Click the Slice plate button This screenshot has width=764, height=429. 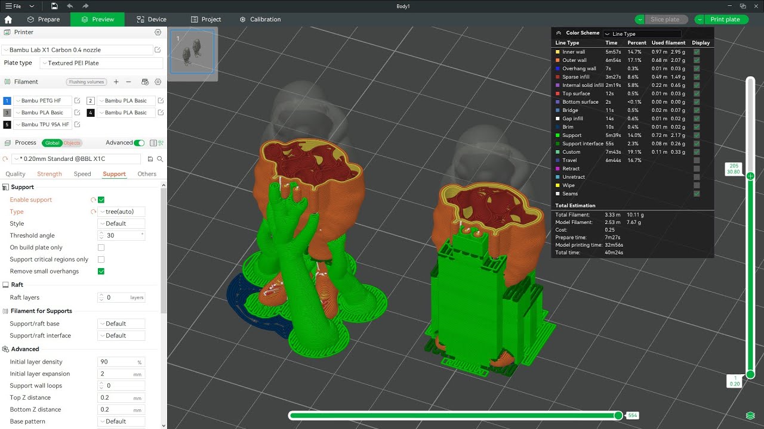tap(665, 20)
